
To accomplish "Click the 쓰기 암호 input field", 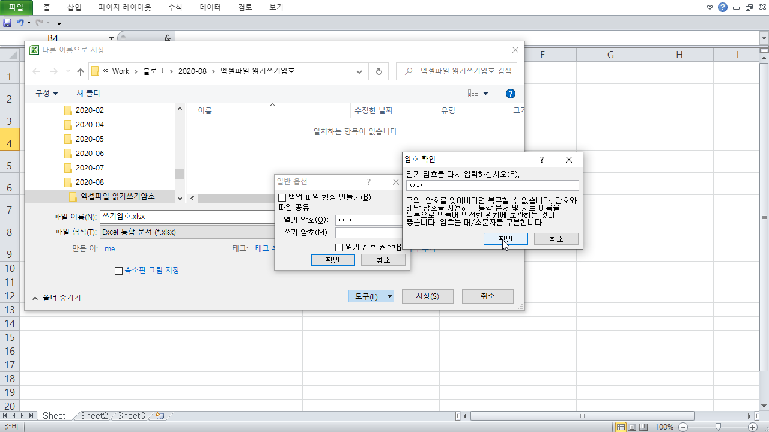I will pyautogui.click(x=368, y=232).
